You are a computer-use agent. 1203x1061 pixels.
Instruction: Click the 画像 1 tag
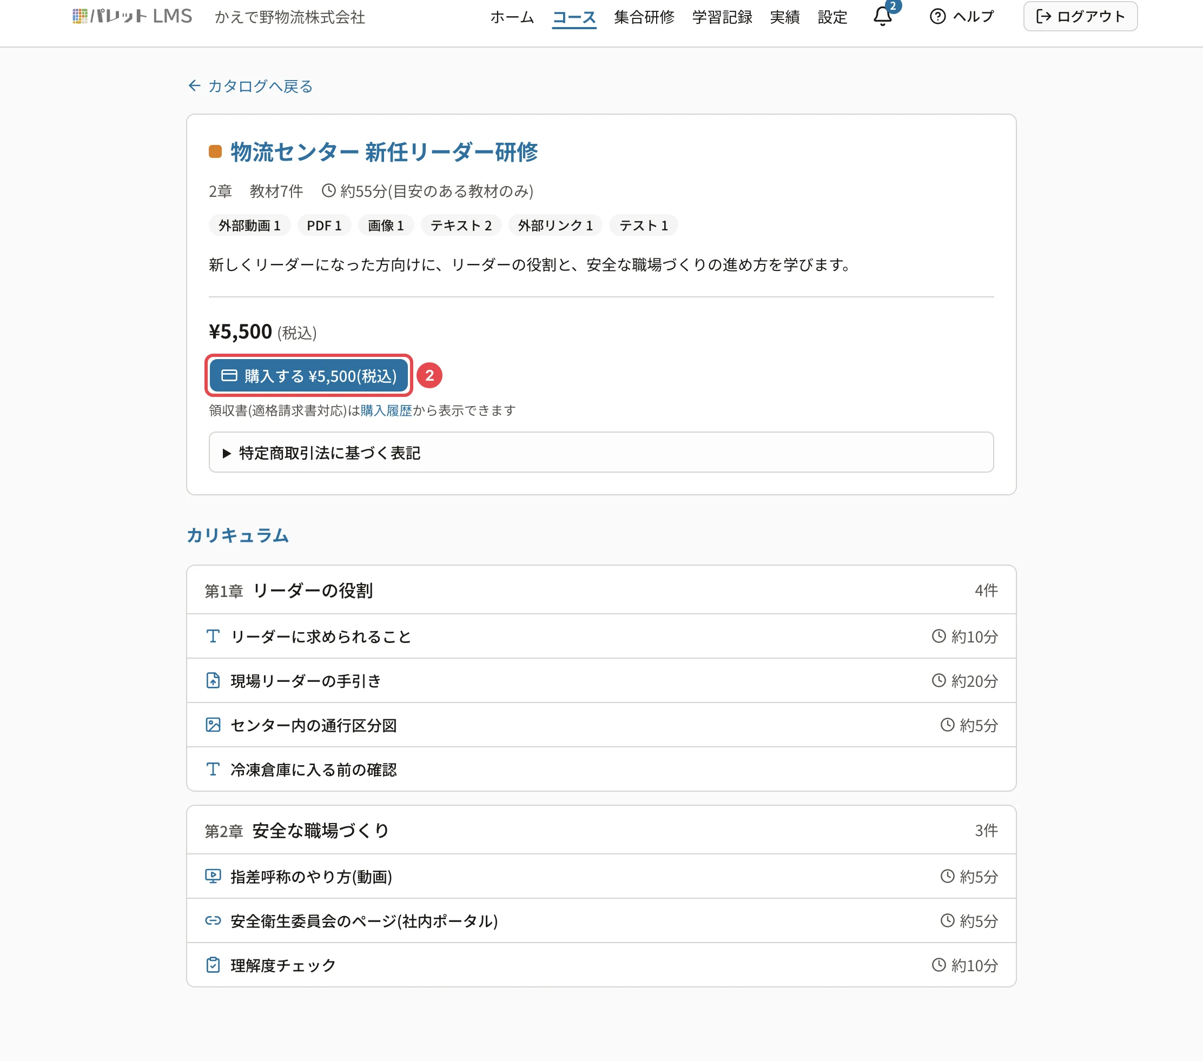point(386,226)
